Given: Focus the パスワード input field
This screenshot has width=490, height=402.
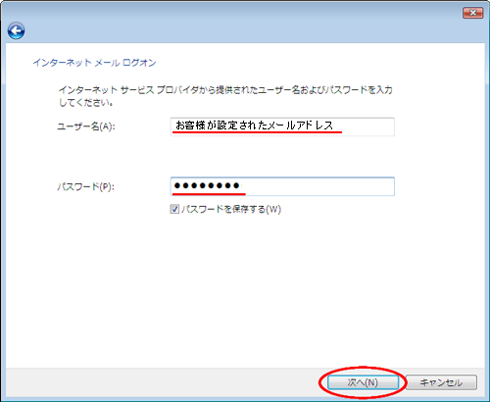Looking at the screenshot, I should point(282,186).
